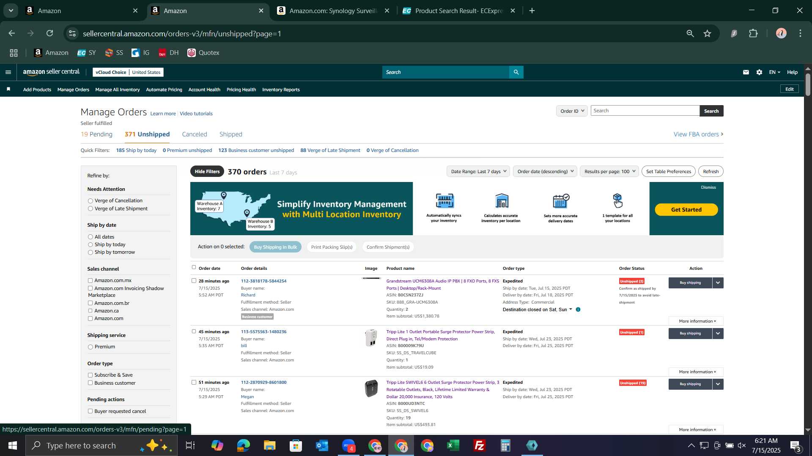
Task: Click the bookmark flag icon beside Add Products
Action: 8,89
